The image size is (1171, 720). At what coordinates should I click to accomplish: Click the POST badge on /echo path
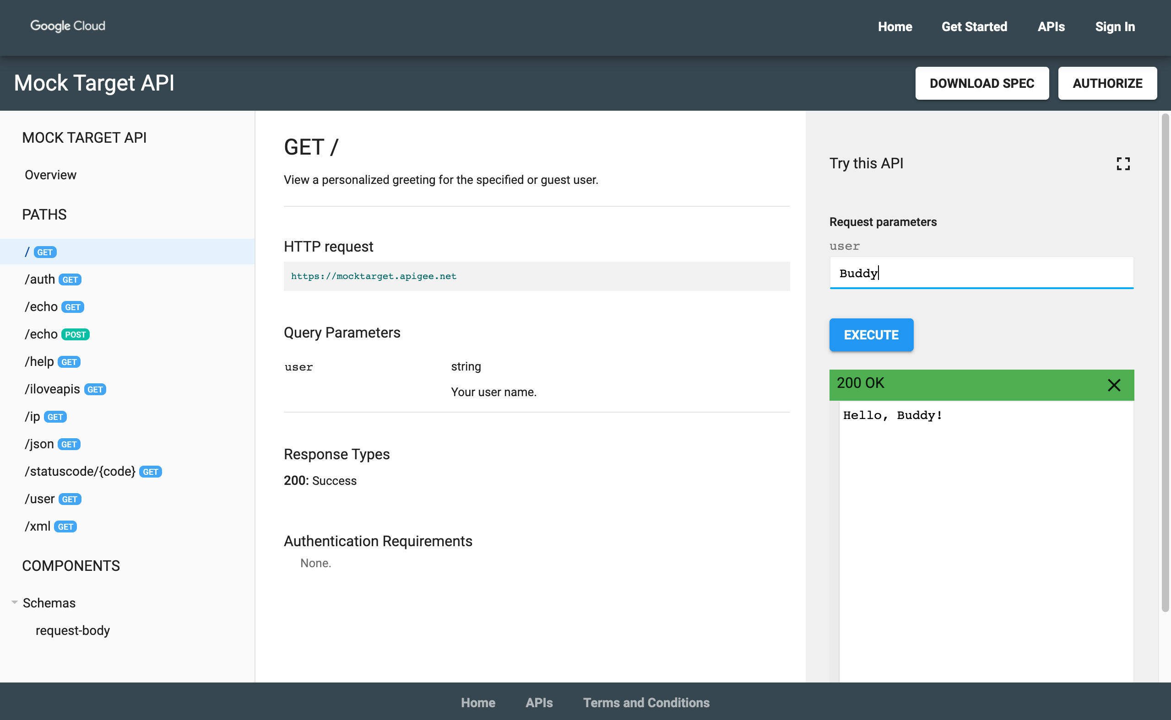pyautogui.click(x=75, y=333)
